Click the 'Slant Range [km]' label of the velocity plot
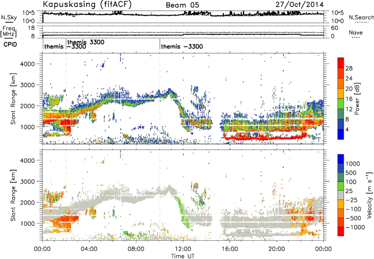The height and width of the screenshot is (259, 374). point(13,195)
